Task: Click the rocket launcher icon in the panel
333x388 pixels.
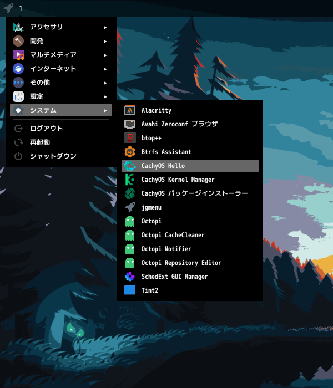Action: [8, 8]
